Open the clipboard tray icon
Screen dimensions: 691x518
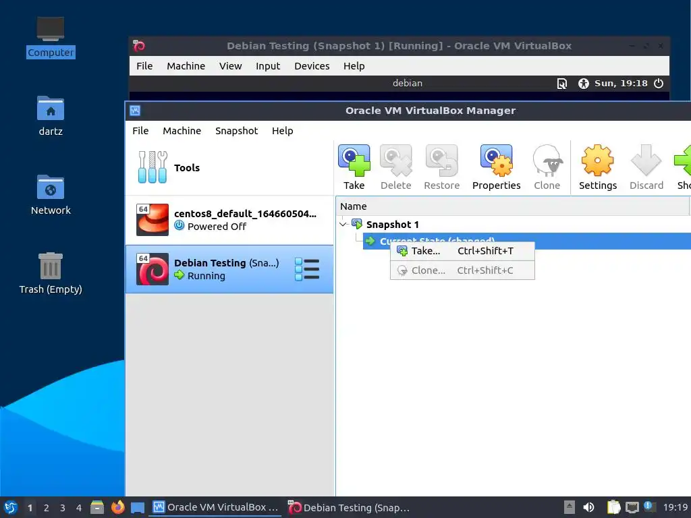(613, 507)
